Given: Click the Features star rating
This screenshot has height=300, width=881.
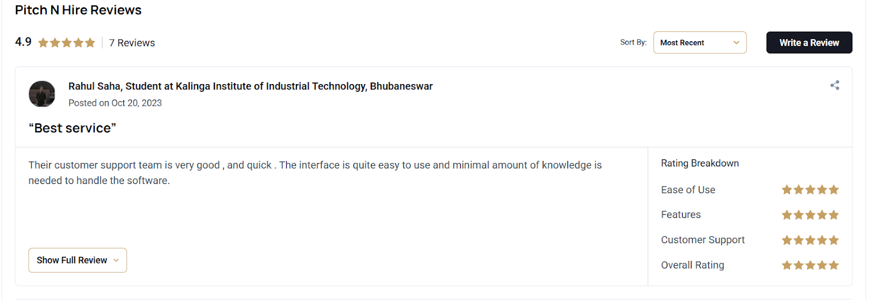Looking at the screenshot, I should click(x=810, y=215).
